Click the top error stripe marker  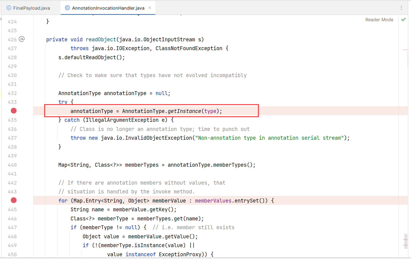pos(405,50)
